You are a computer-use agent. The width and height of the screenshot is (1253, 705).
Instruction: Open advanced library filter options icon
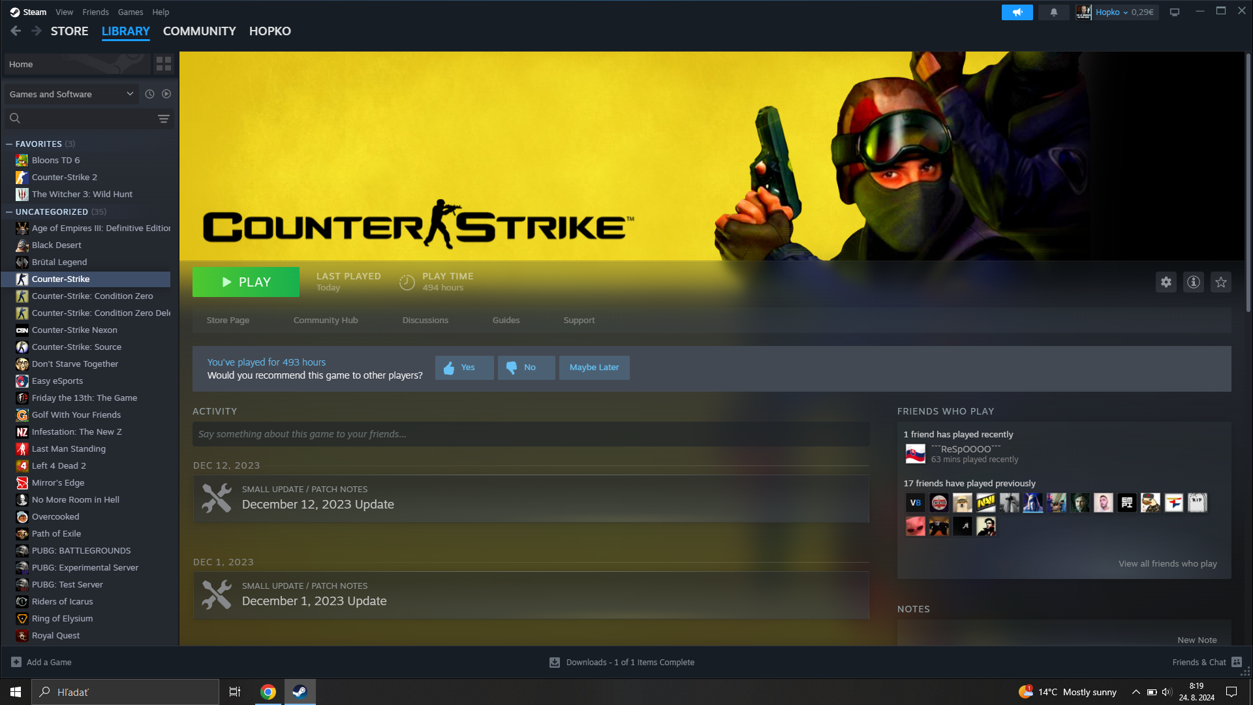[164, 118]
